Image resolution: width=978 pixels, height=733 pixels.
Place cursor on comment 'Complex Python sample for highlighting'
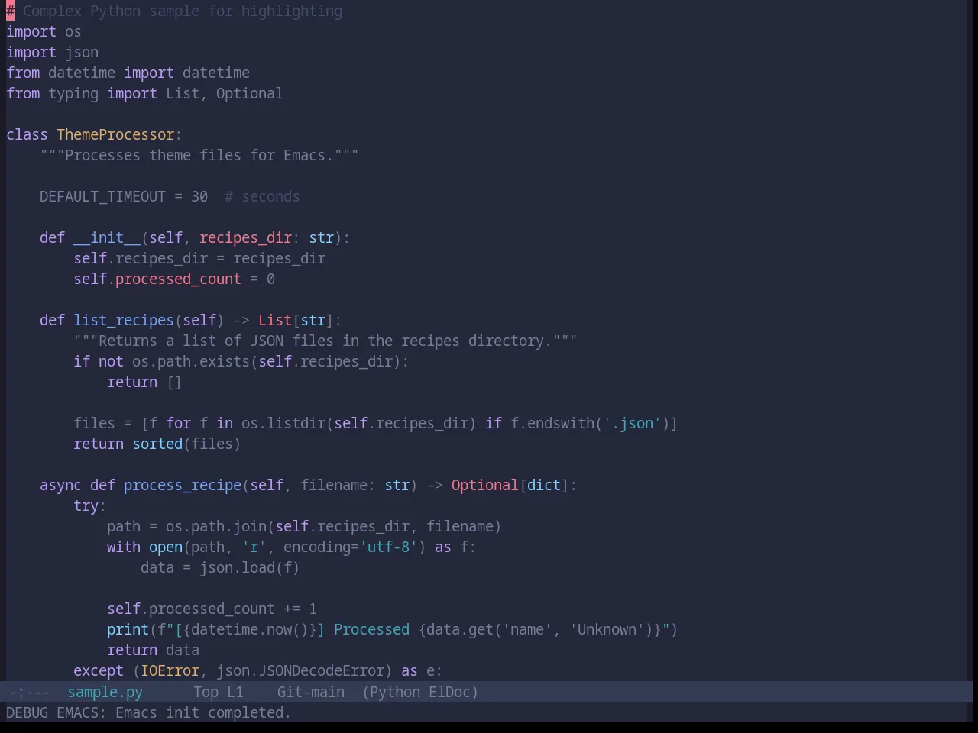click(x=183, y=11)
